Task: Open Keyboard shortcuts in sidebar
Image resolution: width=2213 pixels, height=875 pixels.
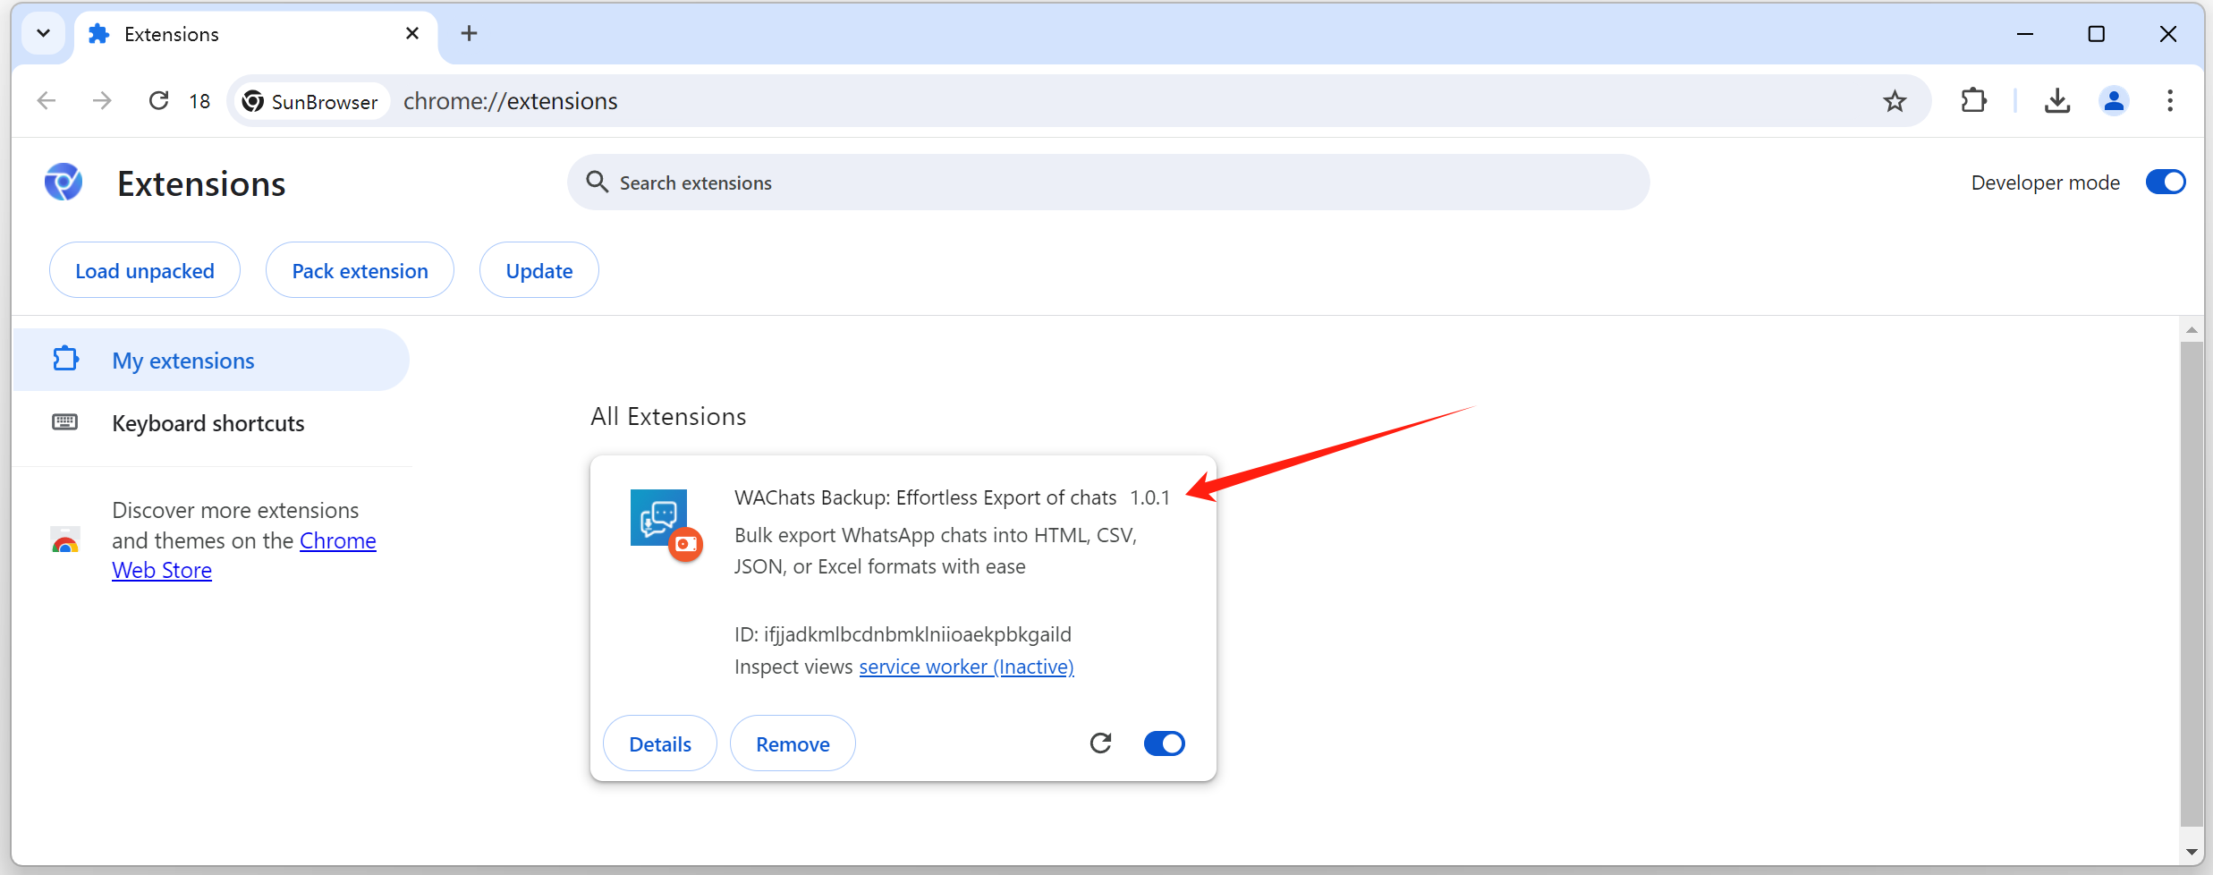Action: pos(208,423)
